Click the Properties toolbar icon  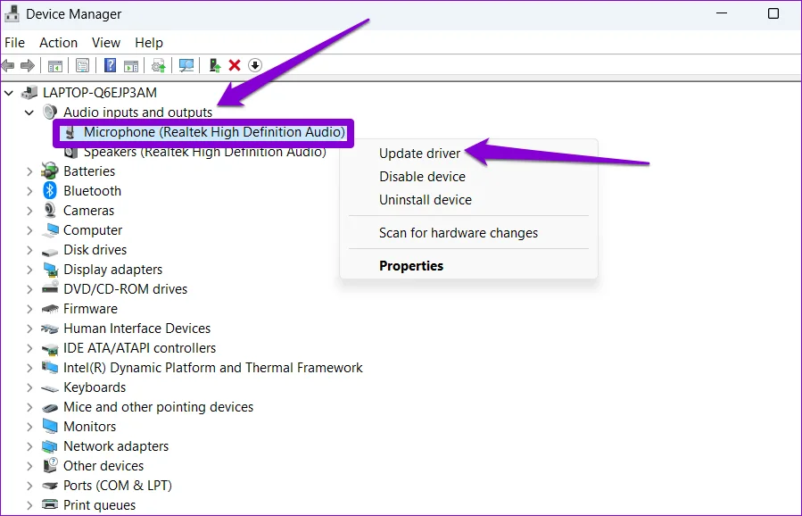pos(82,65)
